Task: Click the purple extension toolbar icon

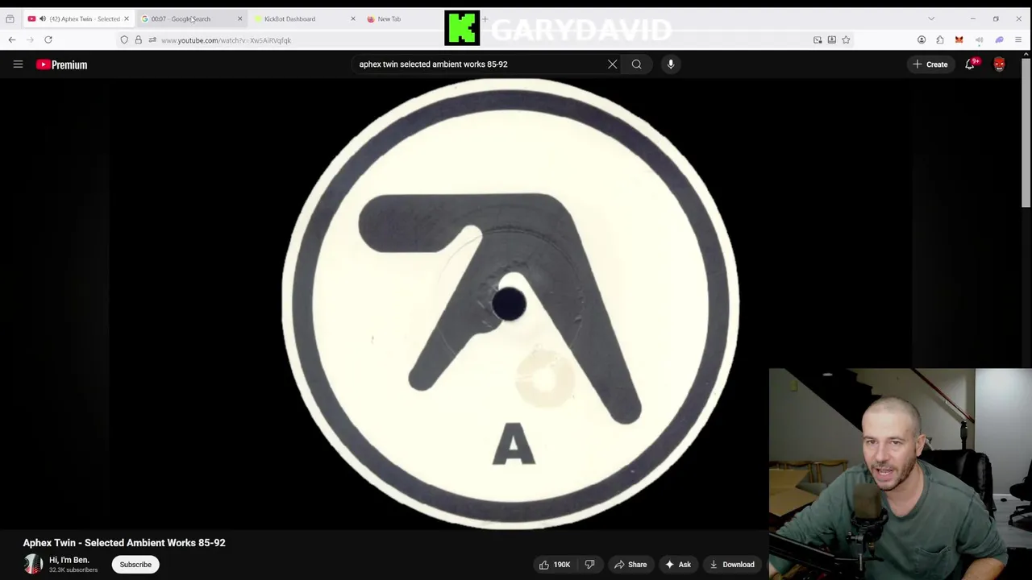Action: [x=999, y=39]
